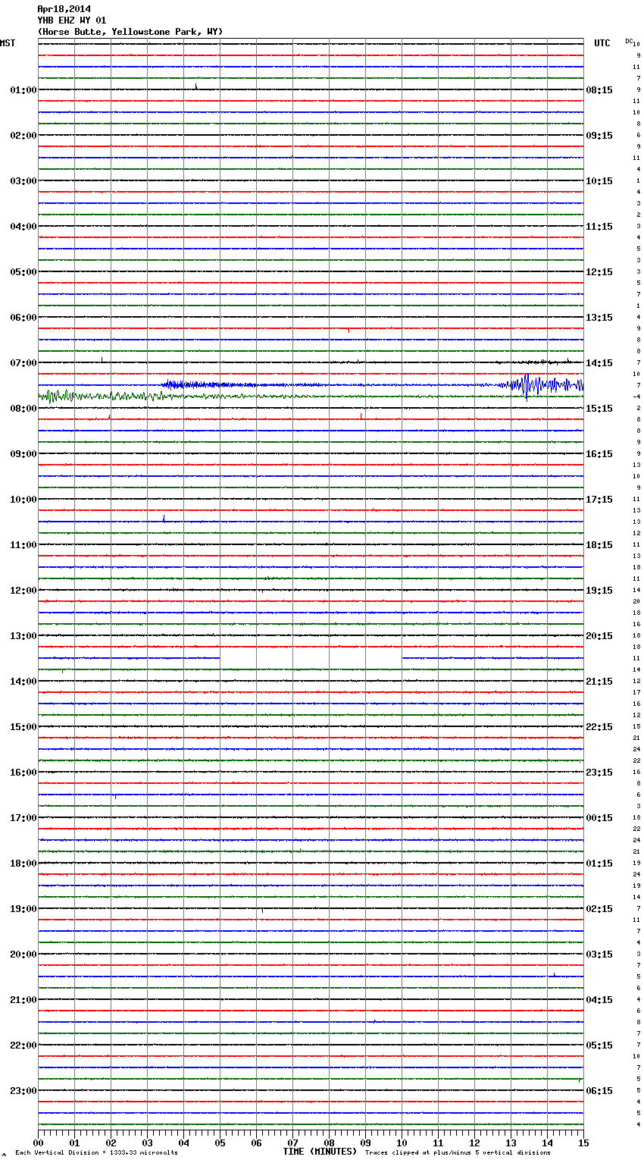Click the vertical division microvolts footnote
Screen dimensions: 644x1163
coord(96,1153)
